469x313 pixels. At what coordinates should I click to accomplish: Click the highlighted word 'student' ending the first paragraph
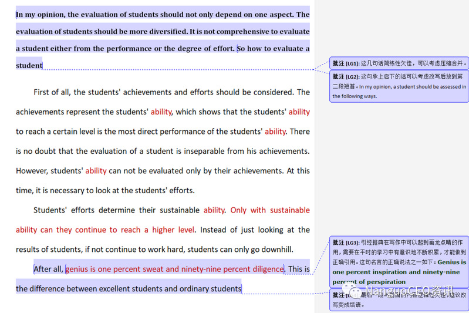pyautogui.click(x=29, y=65)
